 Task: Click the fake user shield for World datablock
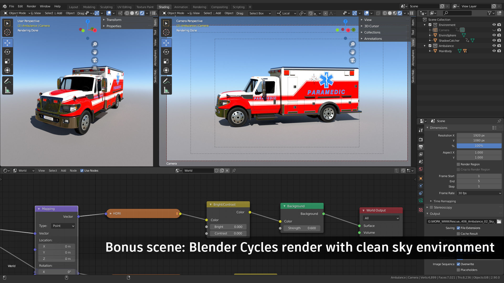(217, 171)
